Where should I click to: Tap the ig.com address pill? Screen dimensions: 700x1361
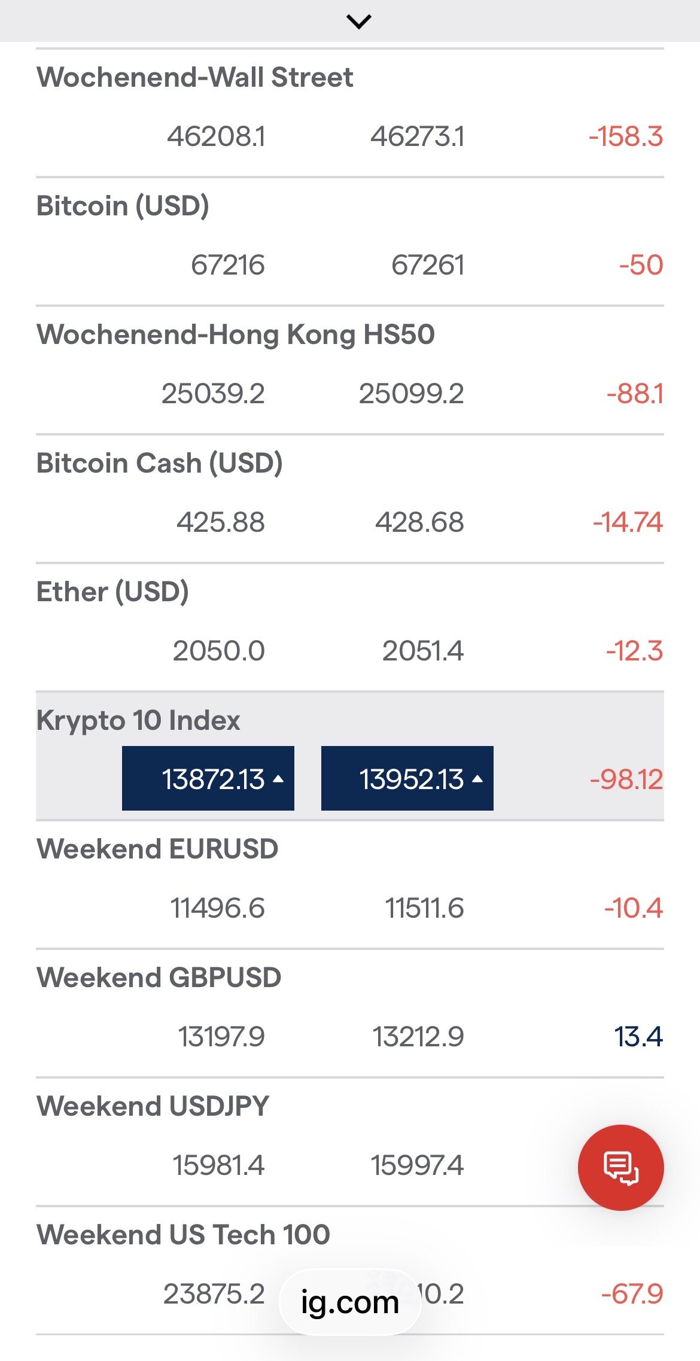pos(350,1302)
